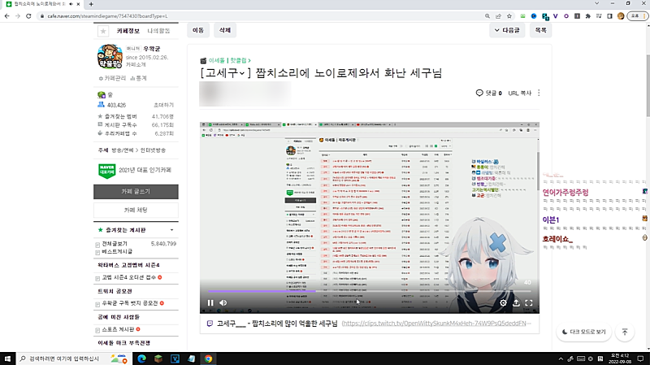Open video player settings gear
This screenshot has width=650, height=365.
point(503,303)
